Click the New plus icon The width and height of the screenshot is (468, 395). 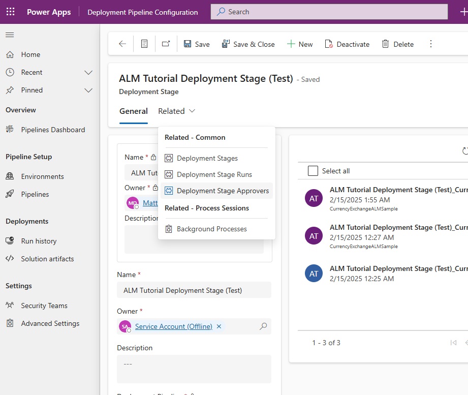click(x=291, y=44)
